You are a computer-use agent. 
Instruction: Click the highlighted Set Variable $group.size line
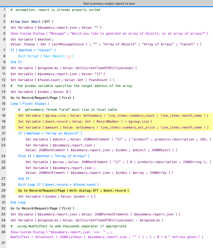(x=113, y=116)
